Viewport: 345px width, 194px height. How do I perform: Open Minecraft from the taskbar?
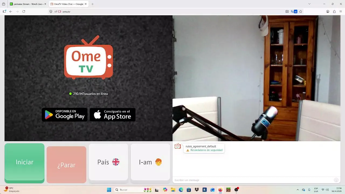(228, 190)
